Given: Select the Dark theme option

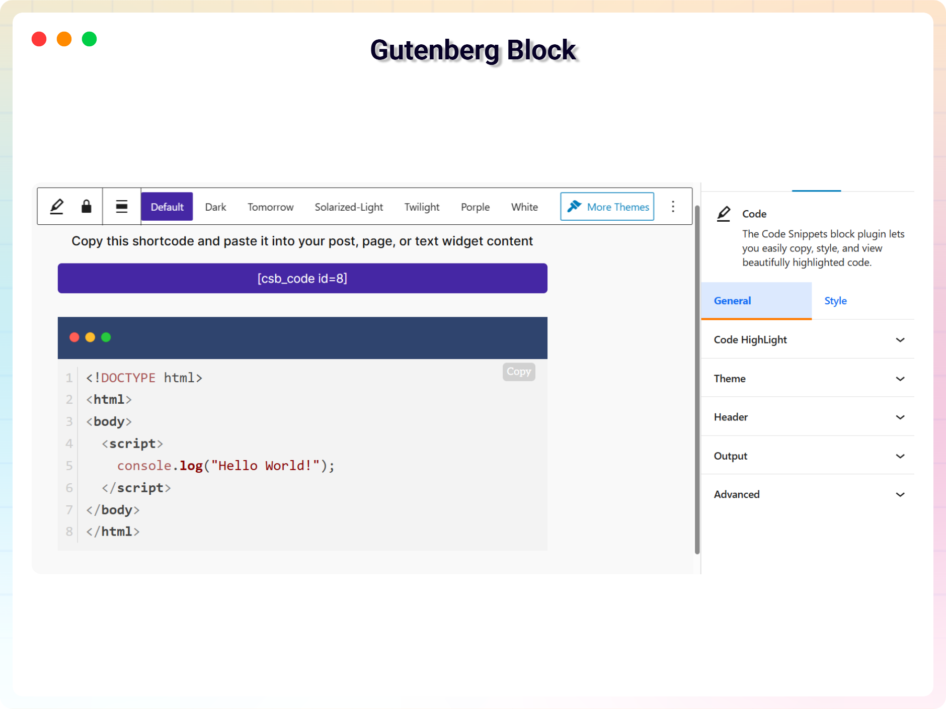Looking at the screenshot, I should 215,207.
